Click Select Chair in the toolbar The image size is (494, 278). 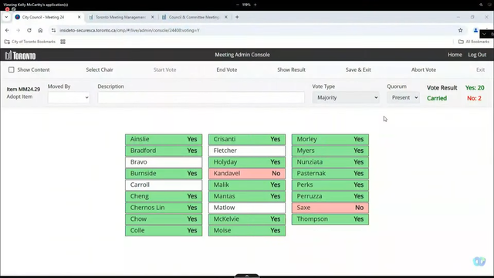click(x=100, y=69)
